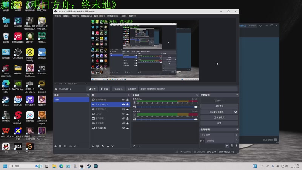
Task: Open the audio mixer three-dot menu
Action: click(x=139, y=146)
